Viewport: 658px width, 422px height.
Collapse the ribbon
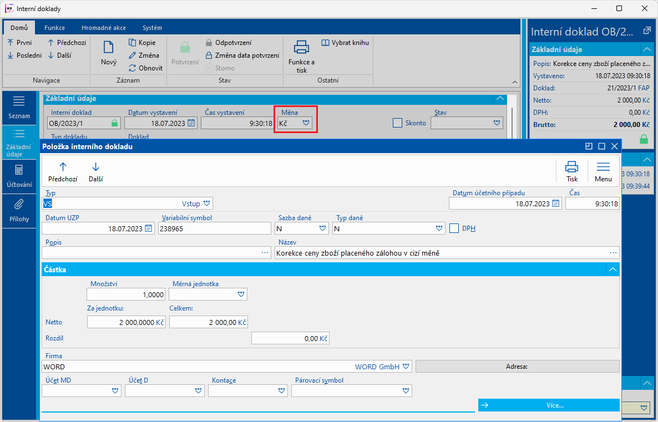pyautogui.click(x=515, y=82)
